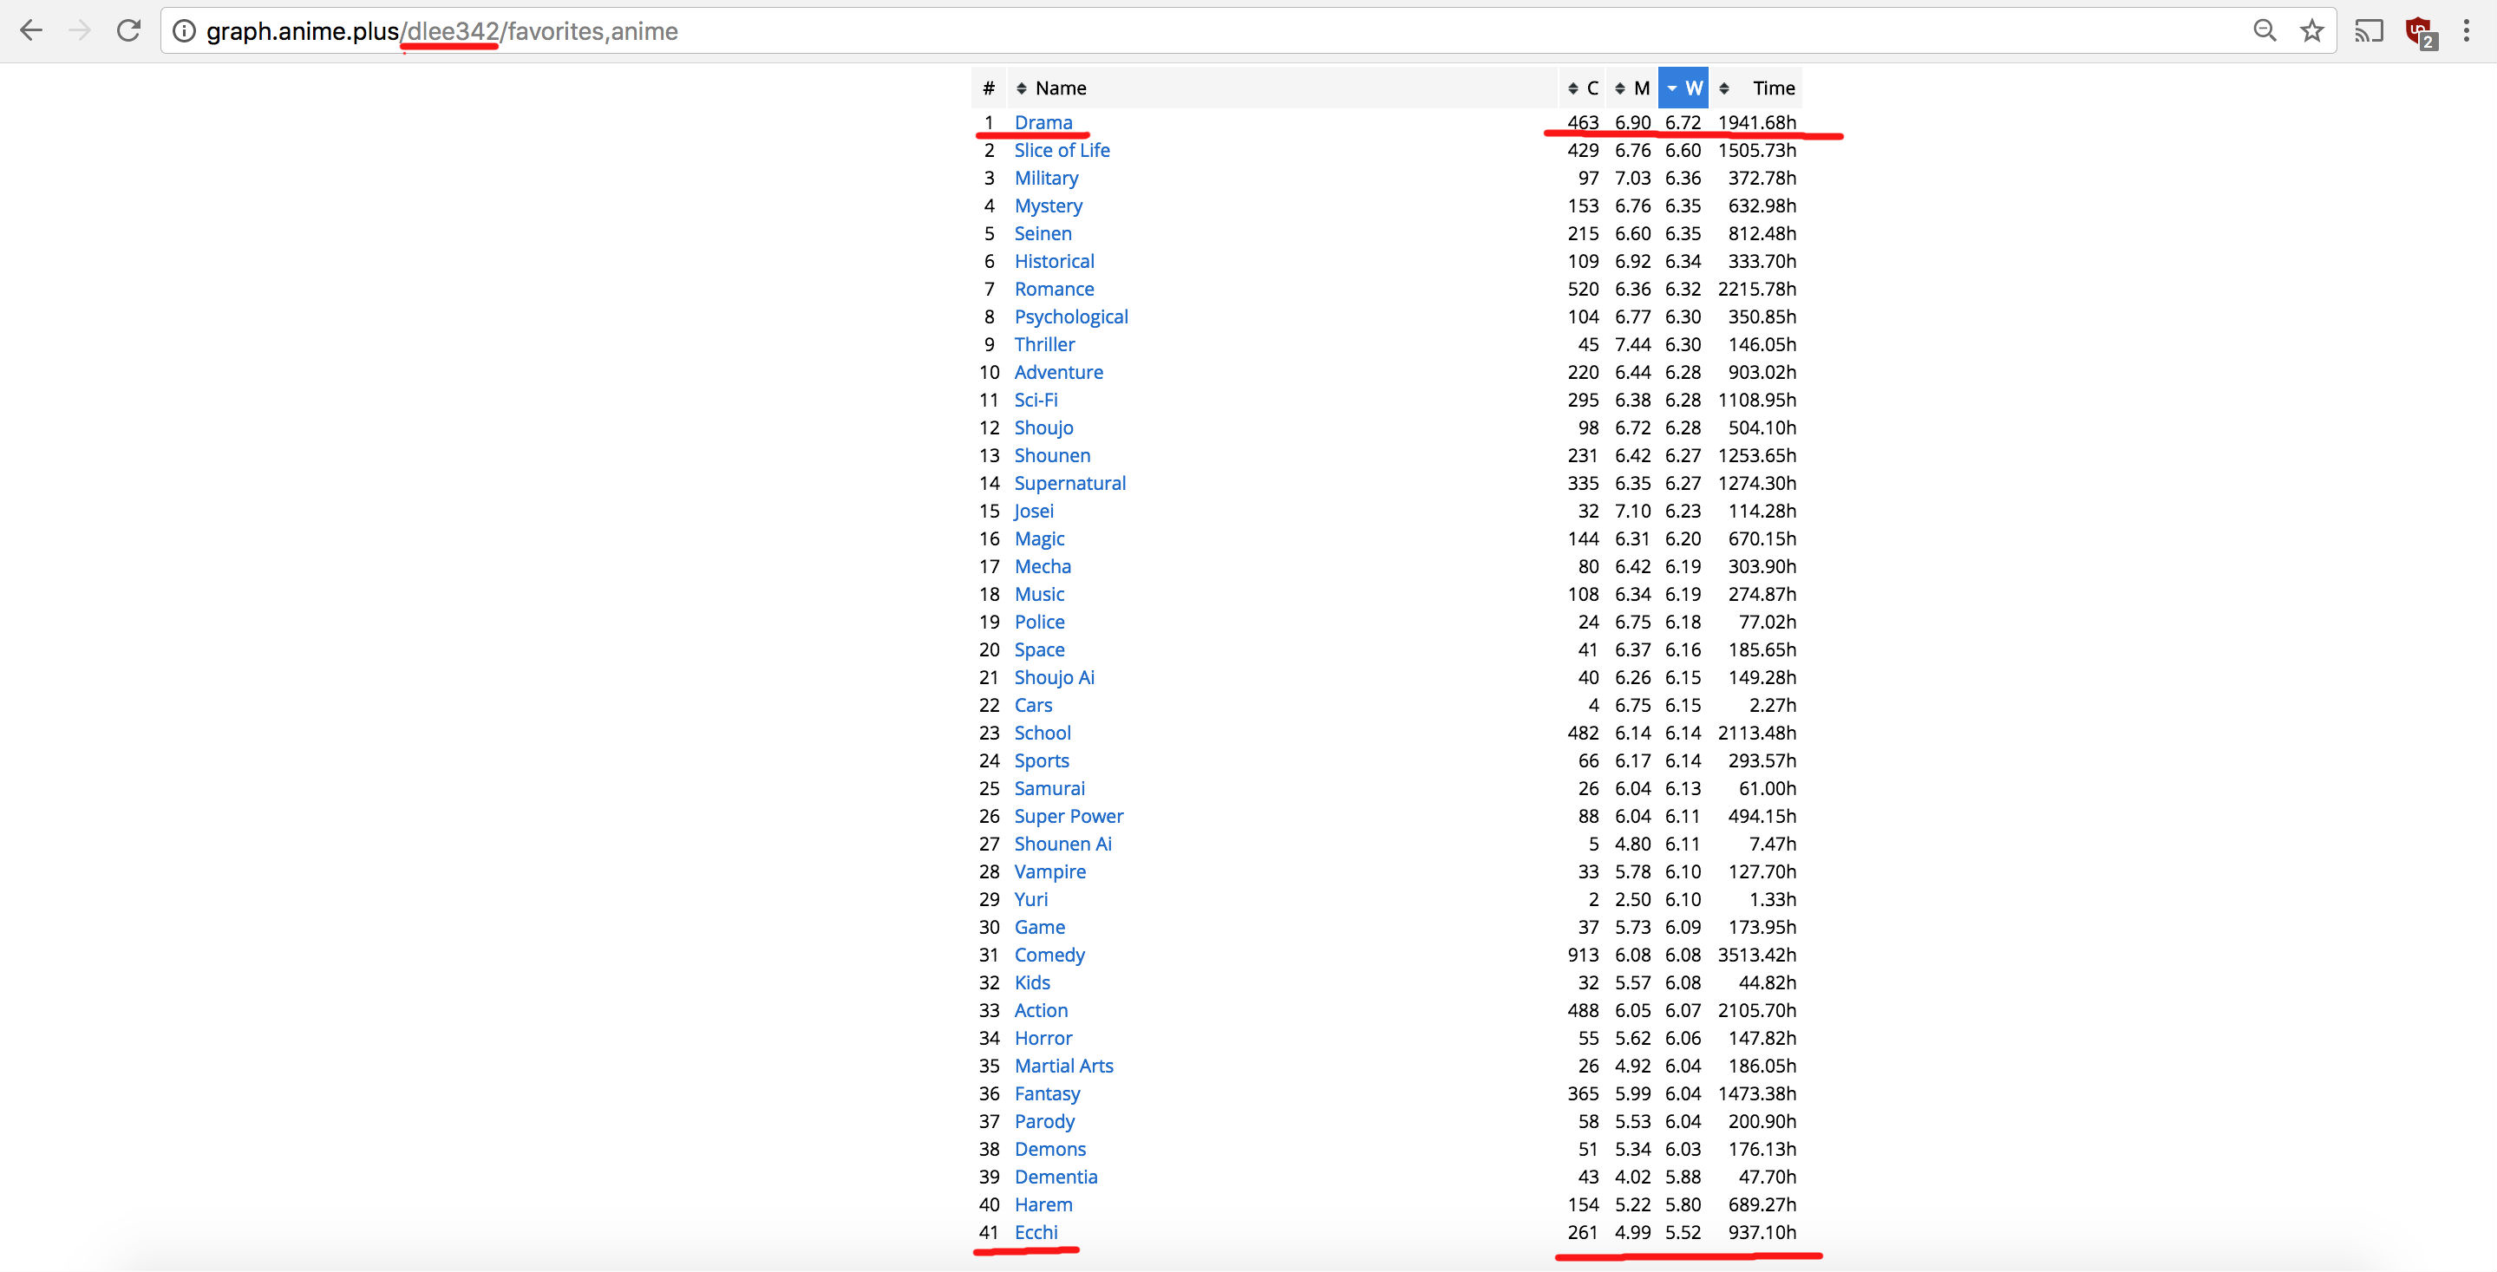
Task: Click the Cast icon in toolbar
Action: 2369,31
